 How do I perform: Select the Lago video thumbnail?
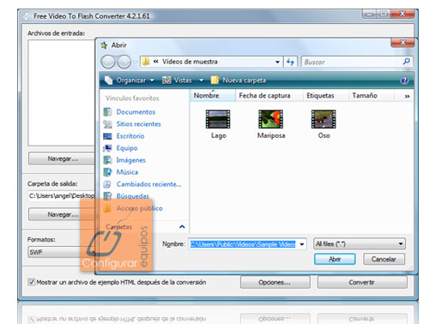(218, 119)
